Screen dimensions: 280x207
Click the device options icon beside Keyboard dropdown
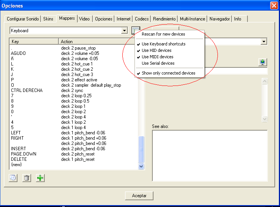[136, 30]
